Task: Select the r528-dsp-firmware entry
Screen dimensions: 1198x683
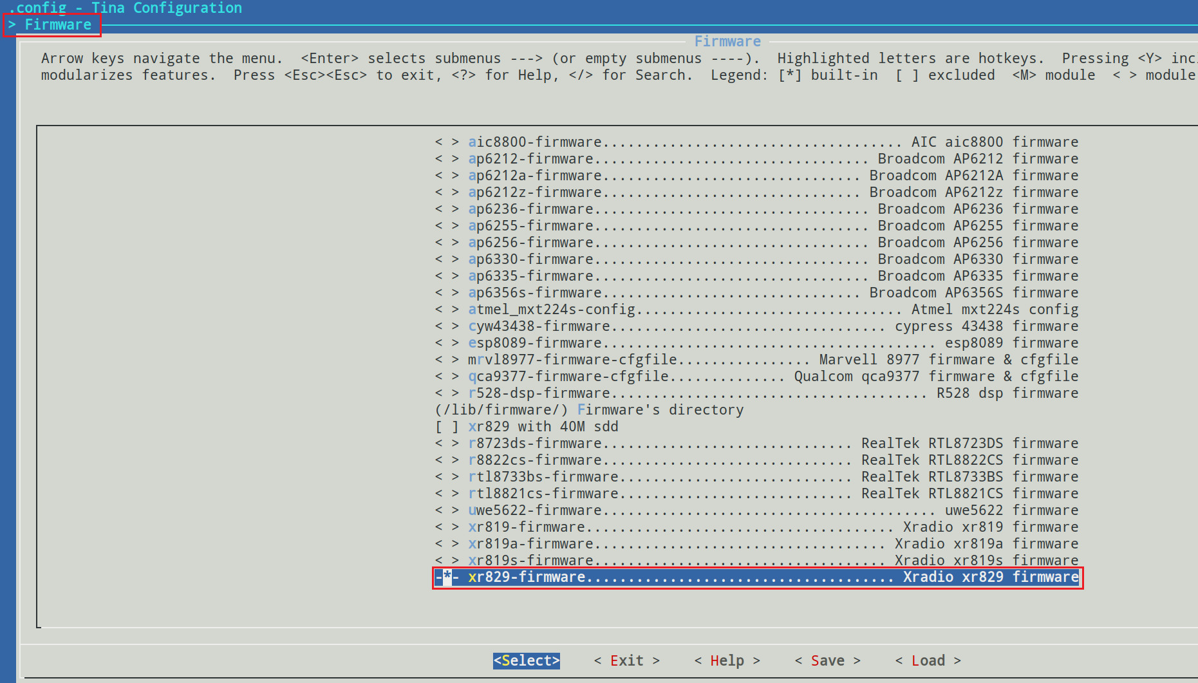Action: (x=756, y=393)
